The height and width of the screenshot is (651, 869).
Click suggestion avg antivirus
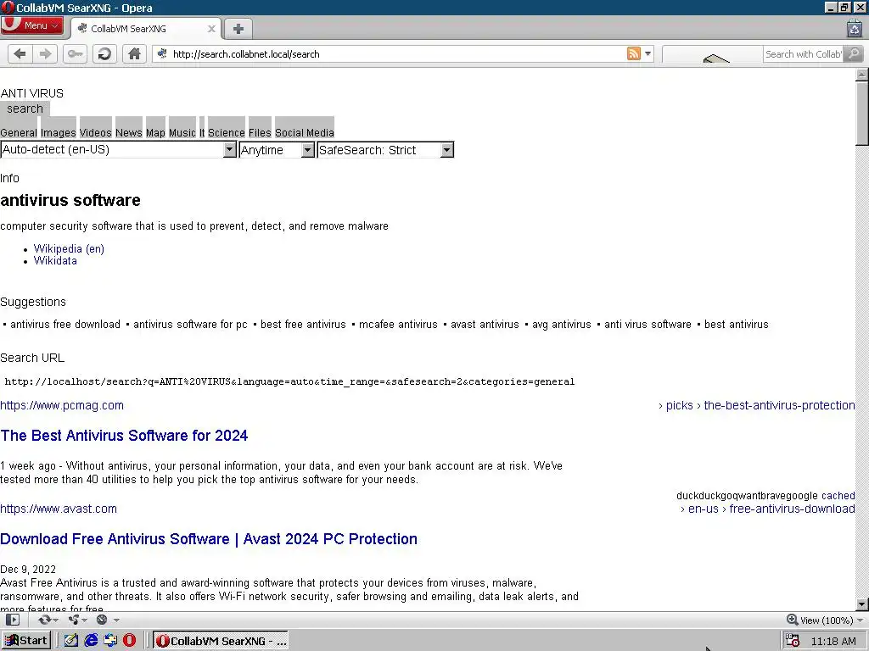click(562, 325)
